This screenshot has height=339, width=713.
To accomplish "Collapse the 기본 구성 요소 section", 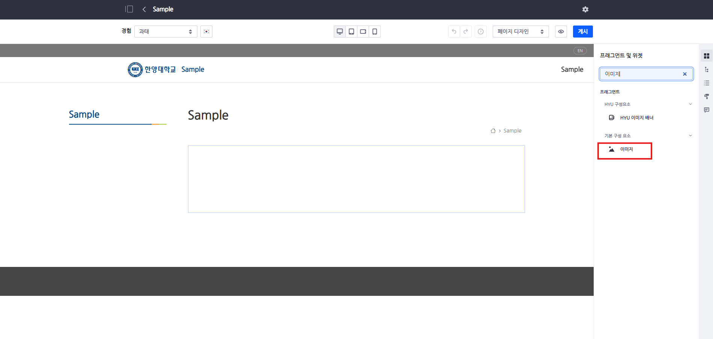I will click(x=690, y=136).
